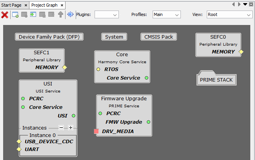The height and width of the screenshot is (160, 255).
Task: Remove an instance with the minus button
Action: coord(61,128)
